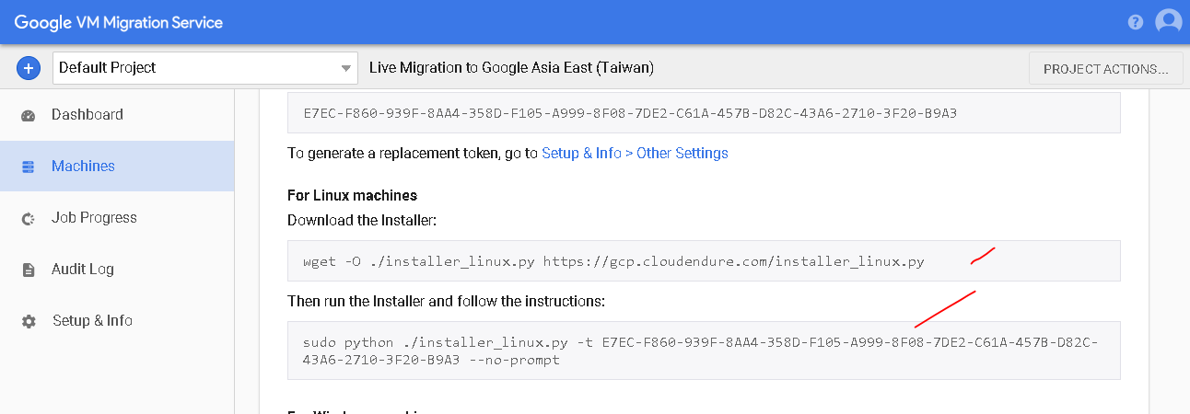Image resolution: width=1190 pixels, height=414 pixels.
Task: Open the Job Progress label in sidebar
Action: pos(94,218)
